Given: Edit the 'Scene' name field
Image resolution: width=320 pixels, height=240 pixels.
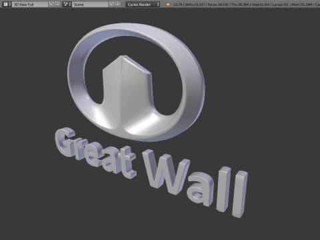Looking at the screenshot, I should [x=90, y=4].
